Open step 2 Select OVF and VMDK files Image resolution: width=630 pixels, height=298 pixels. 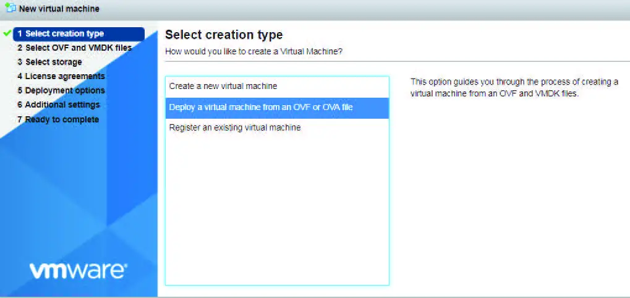pyautogui.click(x=75, y=48)
